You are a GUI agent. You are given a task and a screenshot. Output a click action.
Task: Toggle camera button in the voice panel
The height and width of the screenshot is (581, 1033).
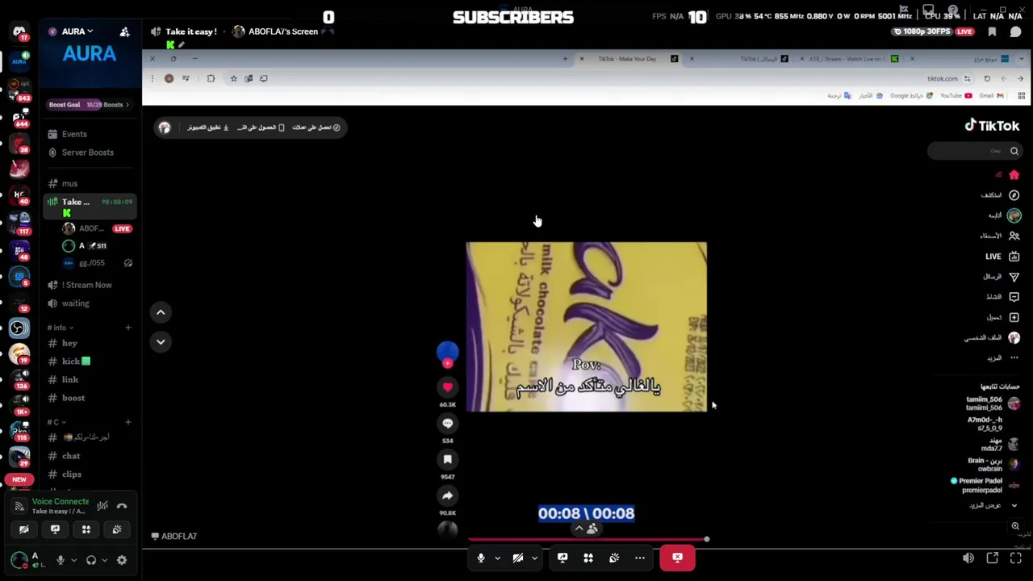point(24,529)
